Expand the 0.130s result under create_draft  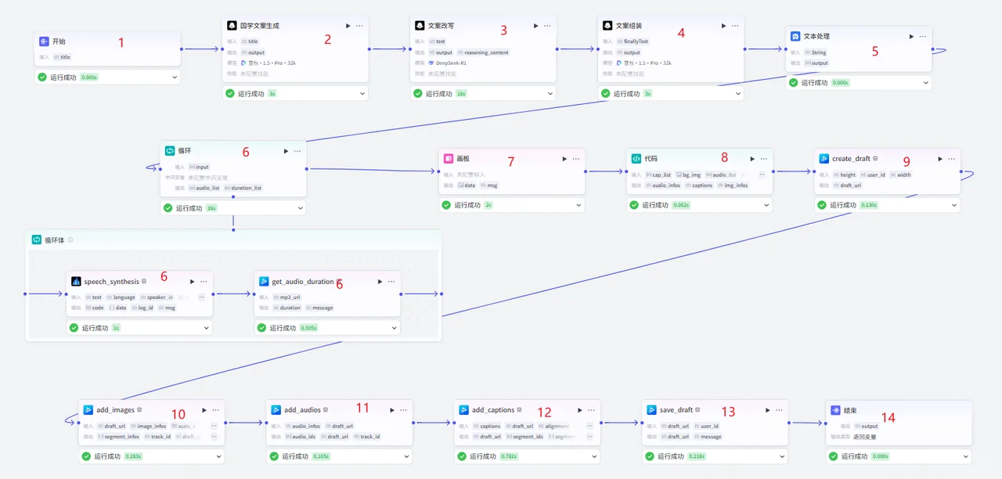pos(954,205)
